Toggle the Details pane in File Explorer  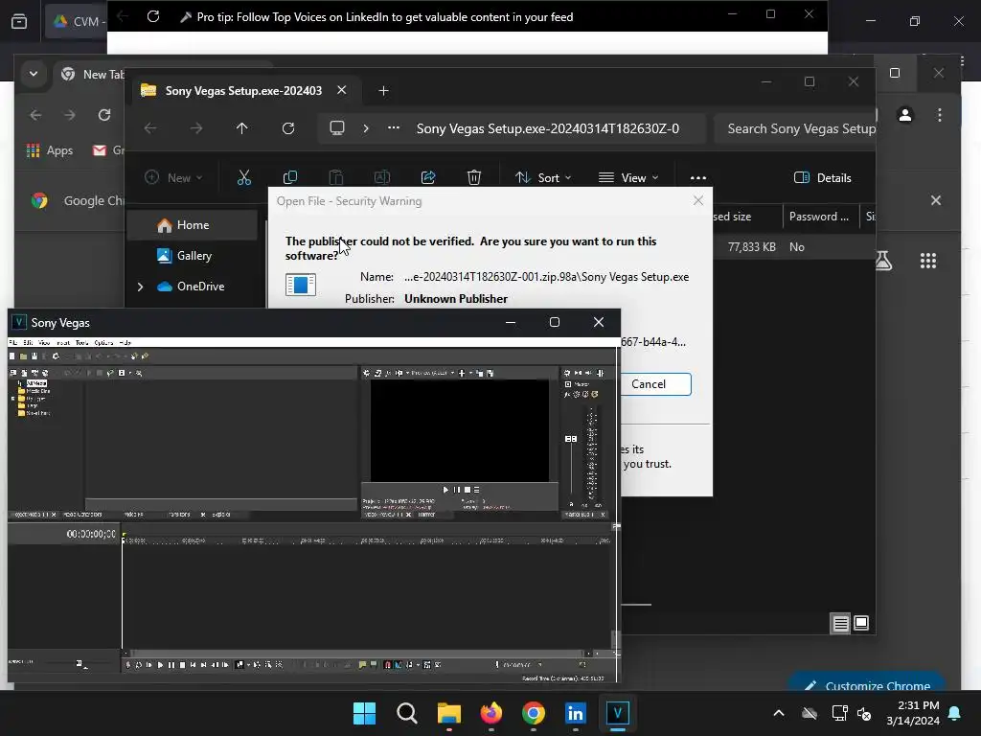tap(823, 177)
